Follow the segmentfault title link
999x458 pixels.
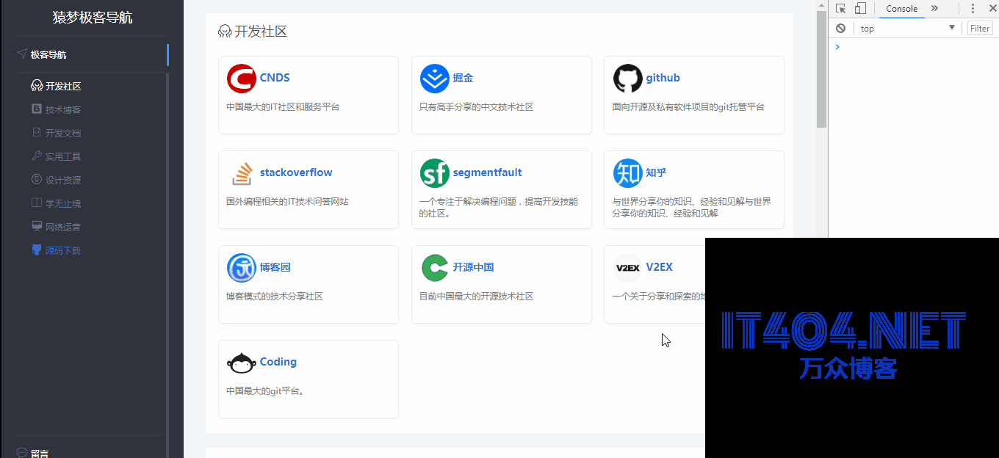488,172
